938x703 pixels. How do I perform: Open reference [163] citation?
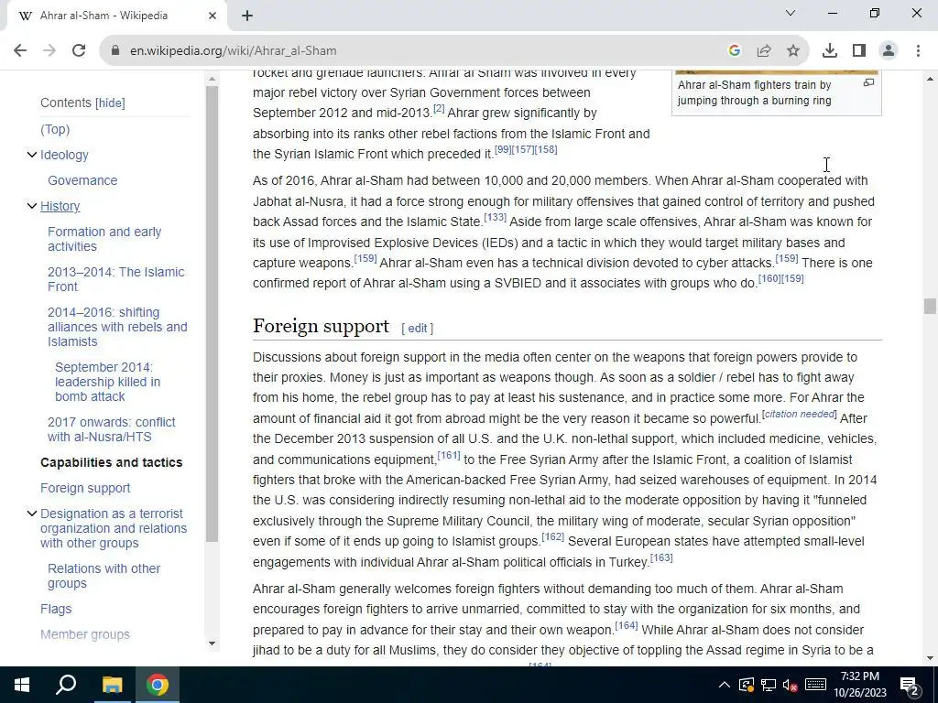(x=661, y=557)
